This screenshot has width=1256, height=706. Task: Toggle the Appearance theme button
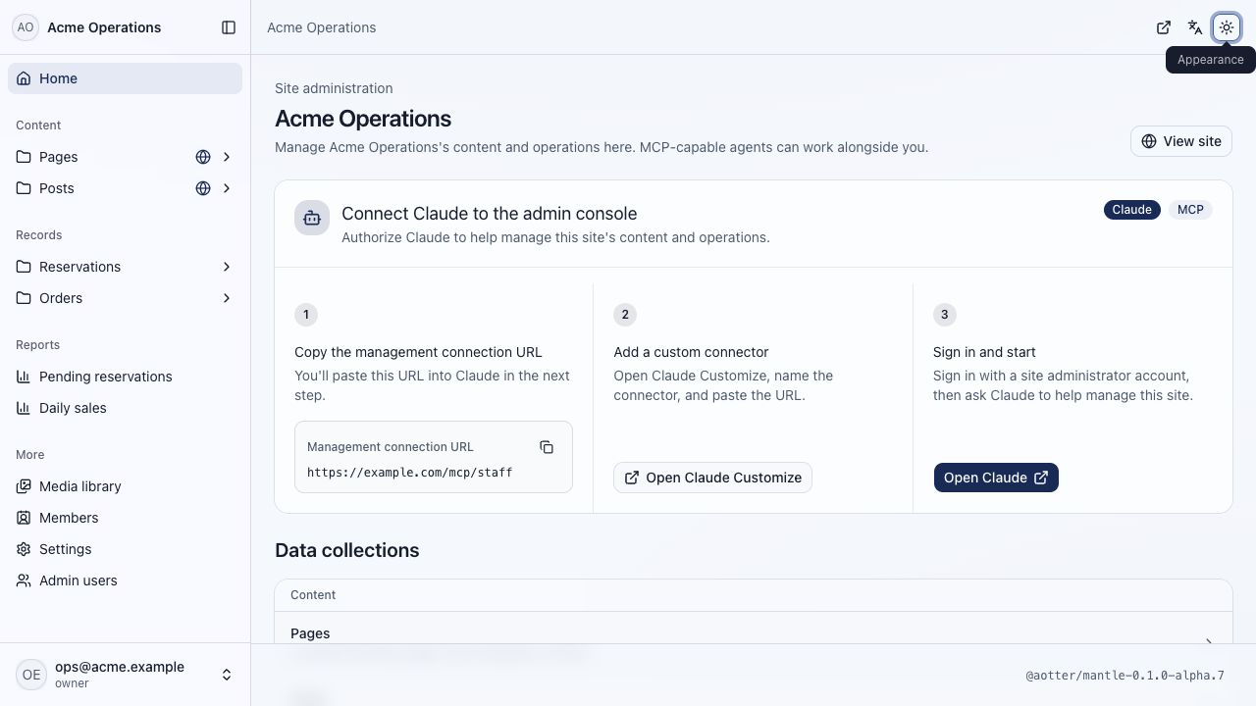pos(1227,27)
